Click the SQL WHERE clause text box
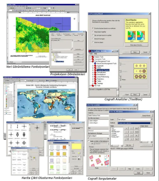 [131, 158]
